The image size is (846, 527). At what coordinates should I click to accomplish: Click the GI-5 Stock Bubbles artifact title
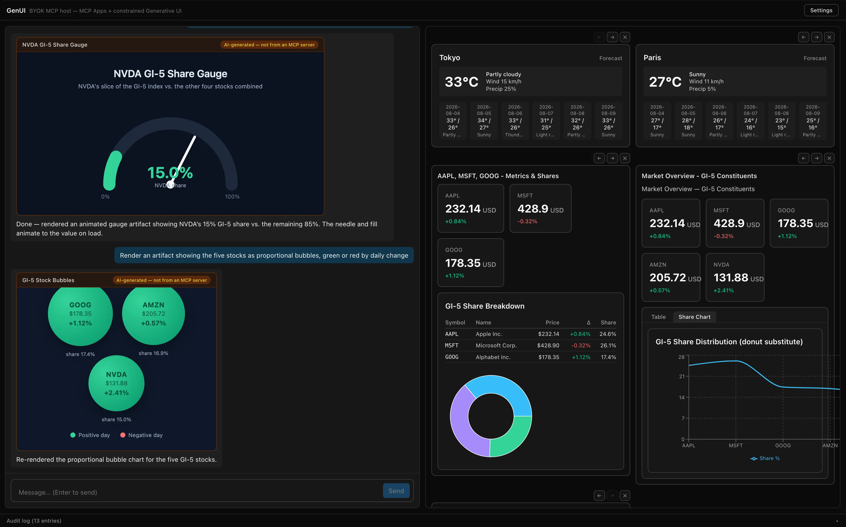pyautogui.click(x=48, y=280)
